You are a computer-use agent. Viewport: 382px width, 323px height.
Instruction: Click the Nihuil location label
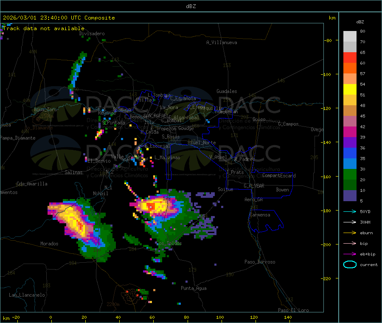[x=101, y=194]
